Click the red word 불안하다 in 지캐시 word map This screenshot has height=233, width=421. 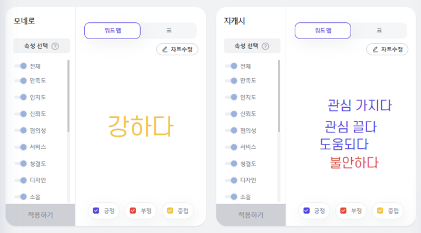click(354, 163)
